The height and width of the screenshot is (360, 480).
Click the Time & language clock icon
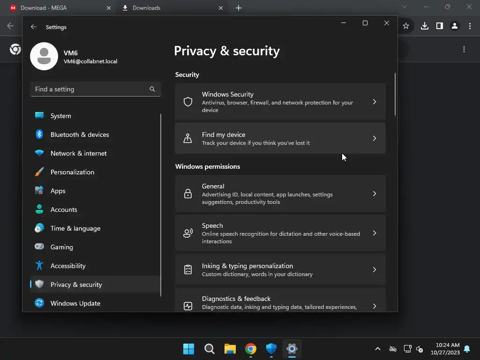tap(39, 228)
